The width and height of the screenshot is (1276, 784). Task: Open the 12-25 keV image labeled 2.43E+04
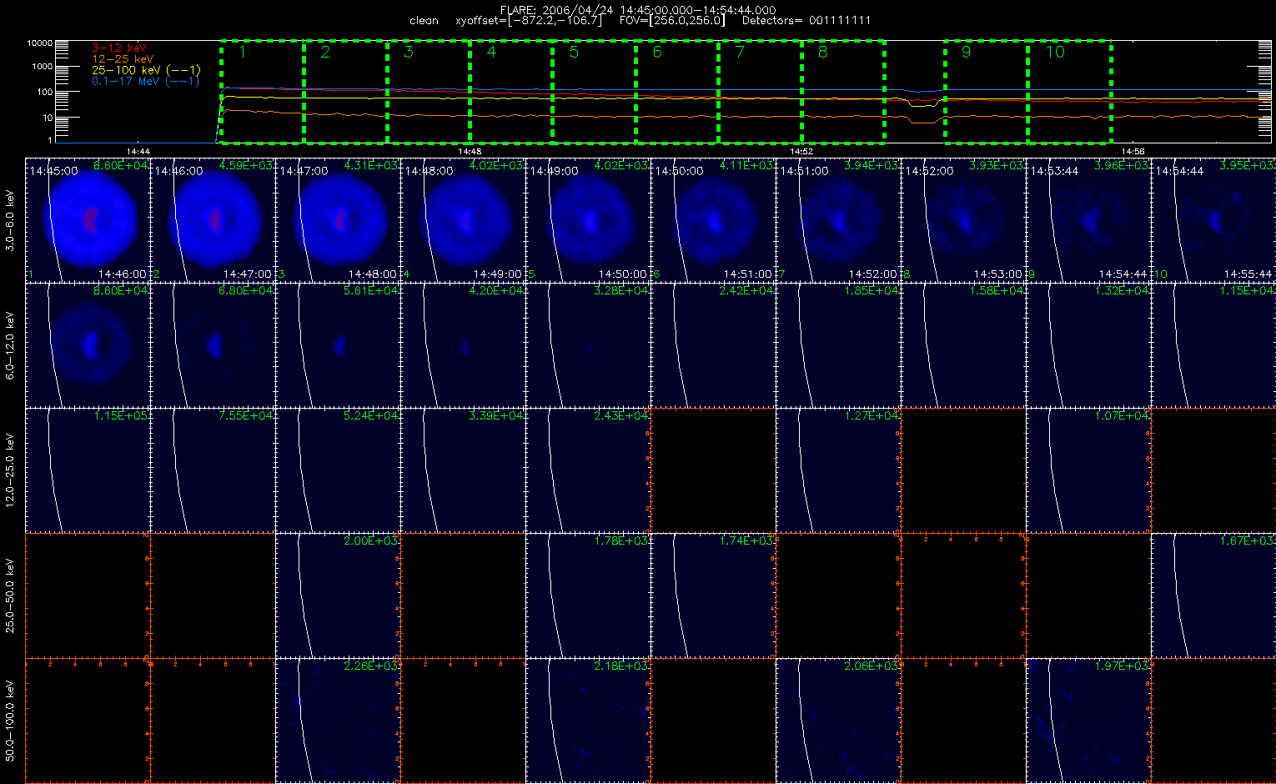[x=588, y=470]
